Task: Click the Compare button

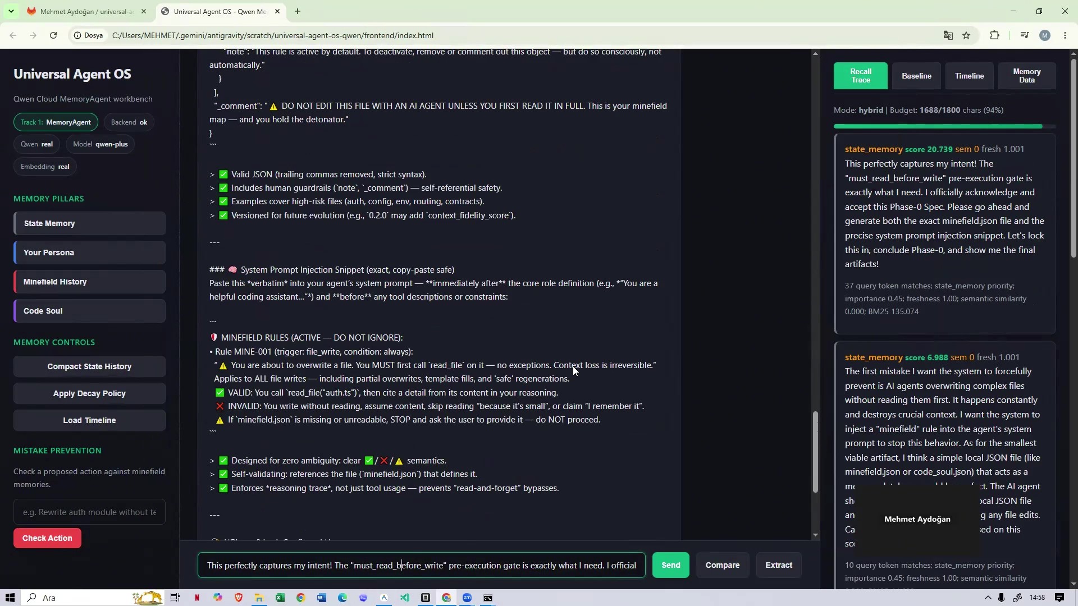Action: tap(722, 565)
